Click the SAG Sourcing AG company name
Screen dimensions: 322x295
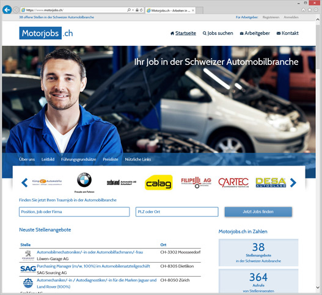(x=52, y=272)
